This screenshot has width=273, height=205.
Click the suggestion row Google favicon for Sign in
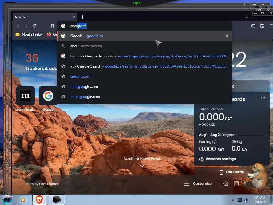[x=63, y=56]
